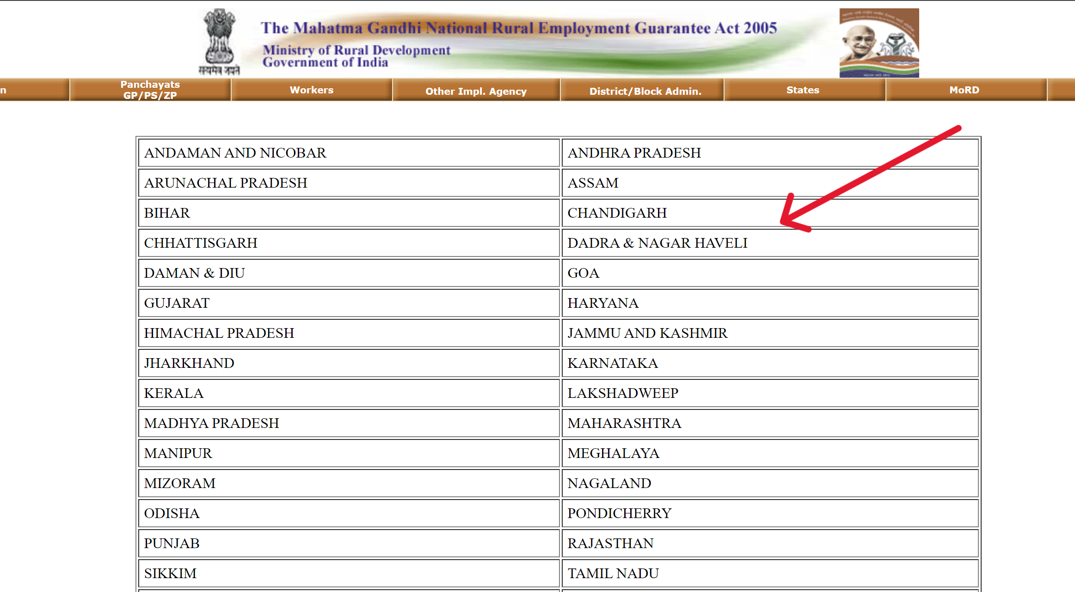Screen dimensions: 1075x592
Task: Choose RAJASTHAN state
Action: [x=610, y=543]
